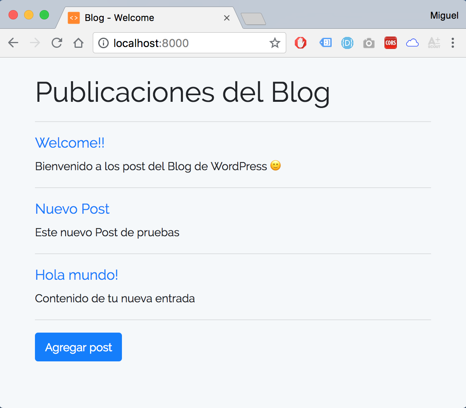Image resolution: width=466 pixels, height=408 pixels.
Task: Open the Nuevo Post link
Action: click(x=72, y=209)
